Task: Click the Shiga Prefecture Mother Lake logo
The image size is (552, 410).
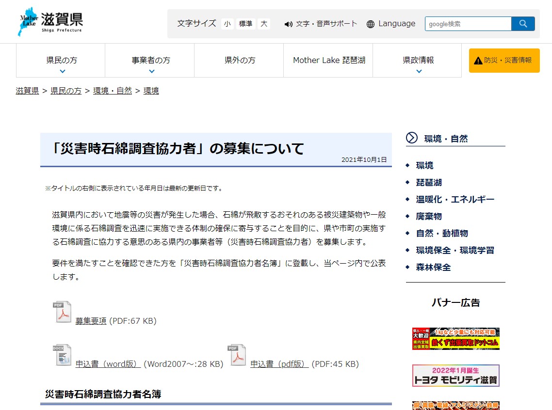Action: coord(50,22)
